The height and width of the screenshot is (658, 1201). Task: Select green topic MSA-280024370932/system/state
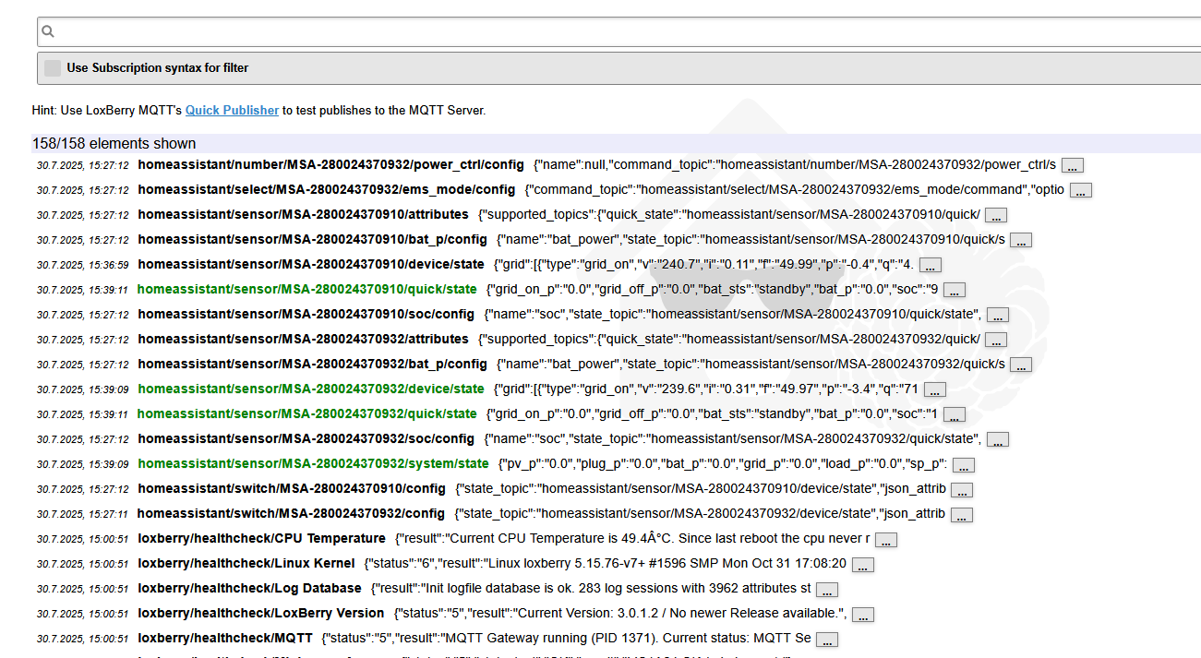[313, 463]
